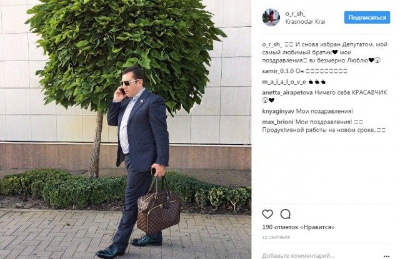
Task: Open Krasnodar Krai location link
Action: 305,22
